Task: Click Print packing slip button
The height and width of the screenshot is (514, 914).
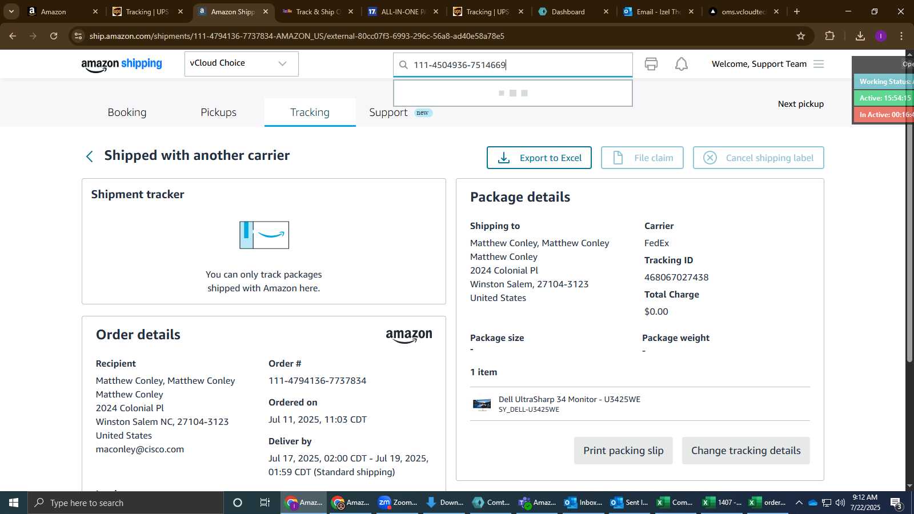Action: coord(623,451)
